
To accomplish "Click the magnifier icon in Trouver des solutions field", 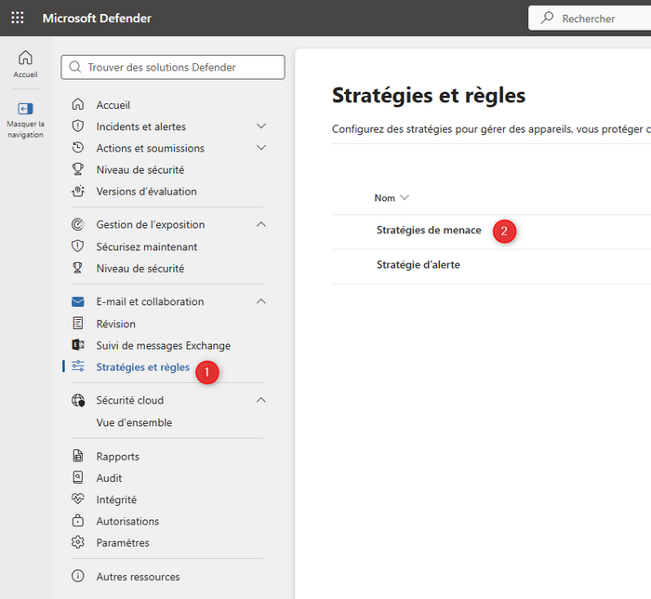I will coord(75,67).
